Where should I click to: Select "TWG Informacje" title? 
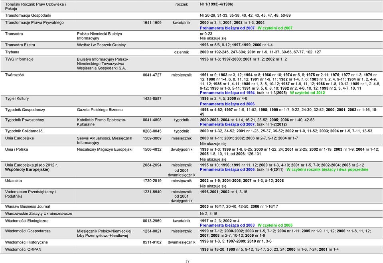point(19,59)
